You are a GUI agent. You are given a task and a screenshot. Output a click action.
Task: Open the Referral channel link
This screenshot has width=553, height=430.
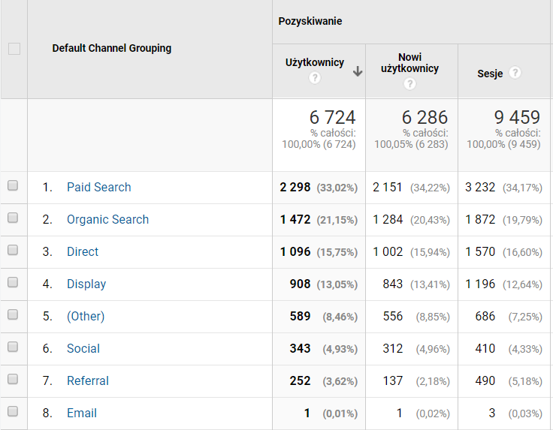tap(88, 381)
